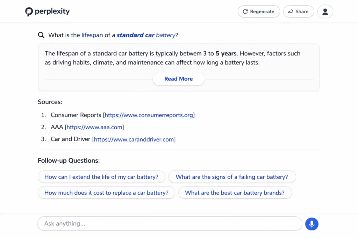
Task: Select follow-up about signs of failing battery
Action: (232, 177)
